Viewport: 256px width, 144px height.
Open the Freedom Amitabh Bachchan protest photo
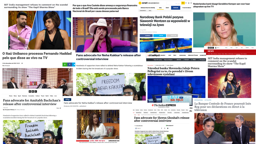pos(33,132)
